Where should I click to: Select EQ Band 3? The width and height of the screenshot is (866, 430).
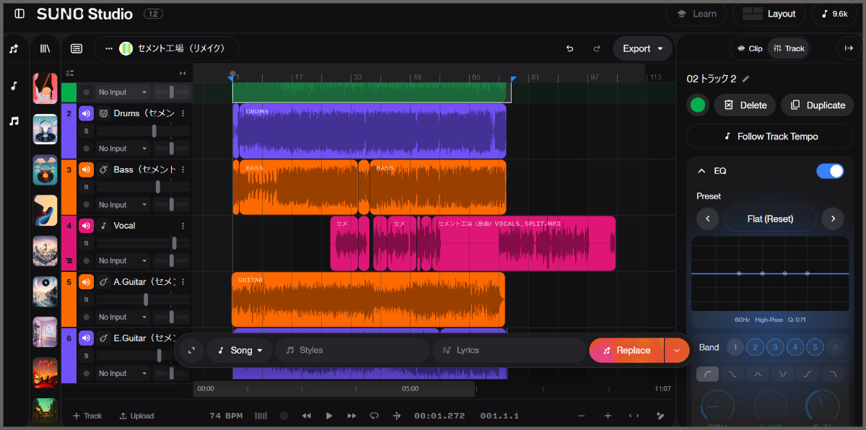click(775, 347)
